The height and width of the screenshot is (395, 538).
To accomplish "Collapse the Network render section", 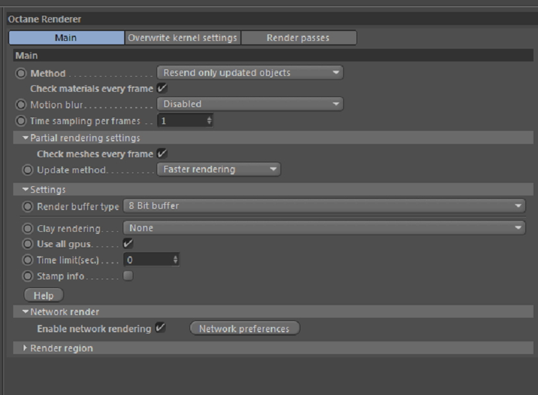I will pos(25,312).
